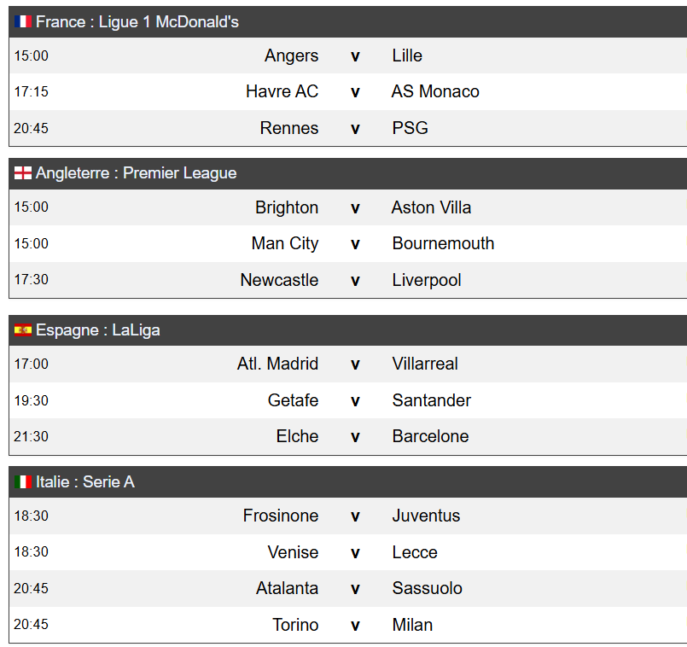Image resolution: width=687 pixels, height=647 pixels.
Task: Select team name Havre AC
Action: [x=282, y=91]
